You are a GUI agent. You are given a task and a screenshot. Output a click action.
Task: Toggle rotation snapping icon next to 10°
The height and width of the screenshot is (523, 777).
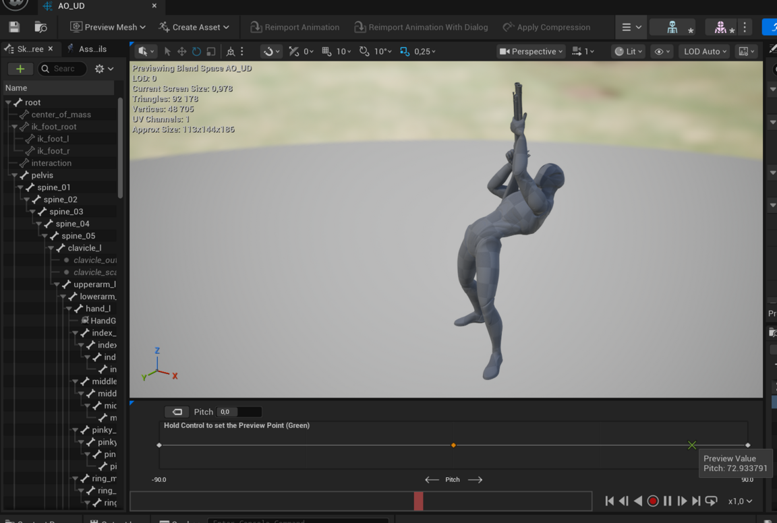click(364, 51)
